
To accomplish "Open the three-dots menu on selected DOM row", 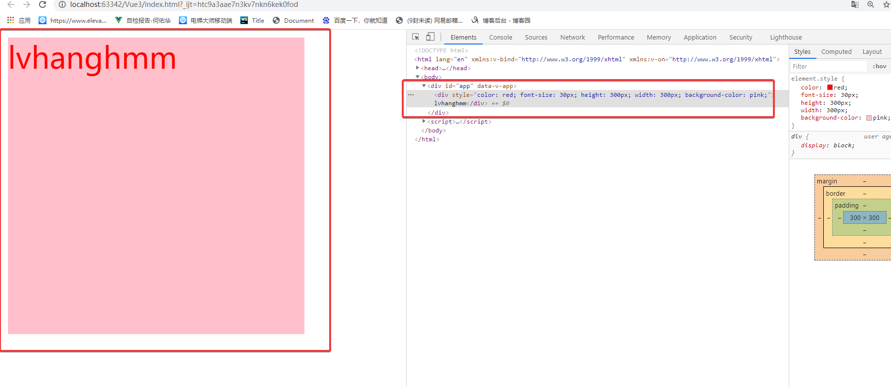I will (411, 94).
